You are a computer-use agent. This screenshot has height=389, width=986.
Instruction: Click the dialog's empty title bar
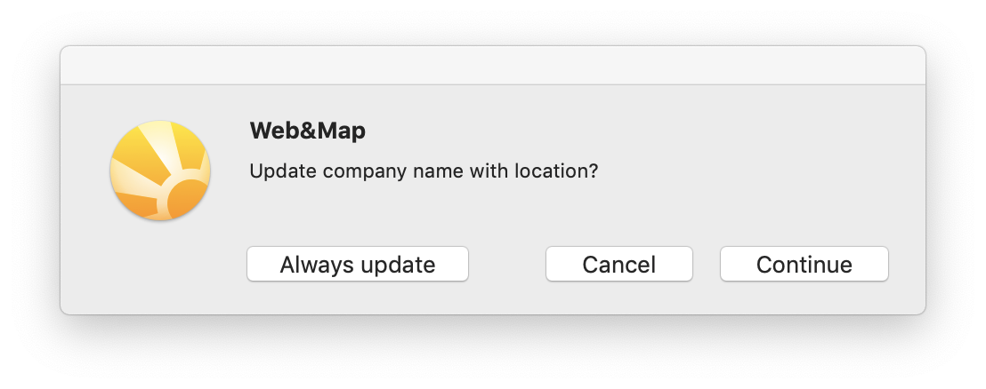[x=493, y=65]
